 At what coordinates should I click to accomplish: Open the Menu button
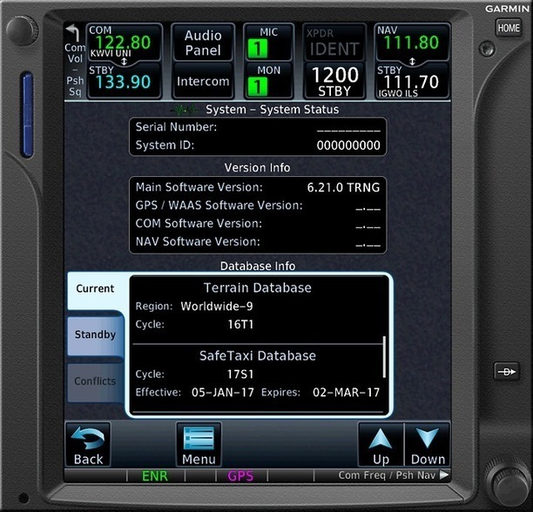[x=199, y=444]
